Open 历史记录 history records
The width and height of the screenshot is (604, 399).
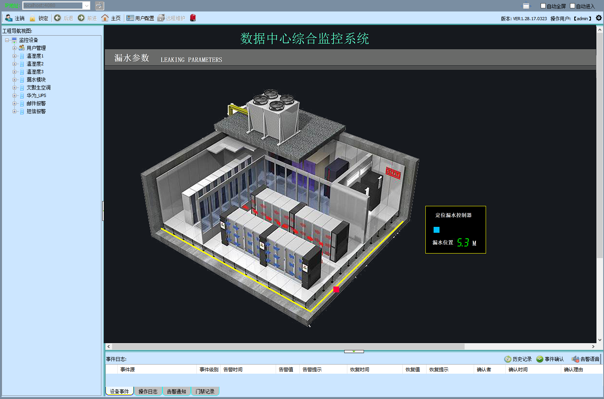[x=518, y=359]
